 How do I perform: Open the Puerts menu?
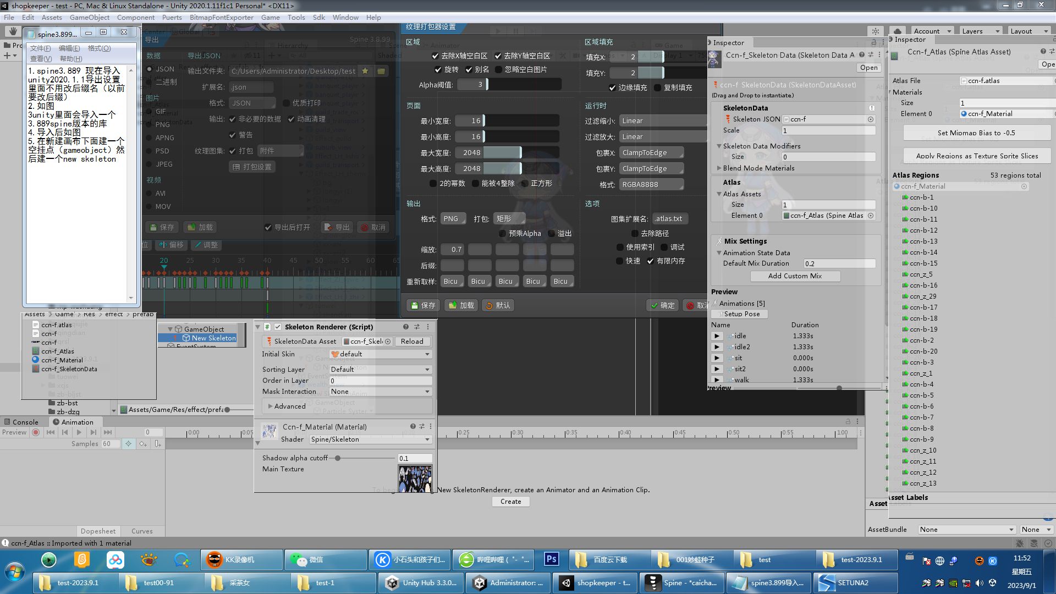[x=172, y=18]
